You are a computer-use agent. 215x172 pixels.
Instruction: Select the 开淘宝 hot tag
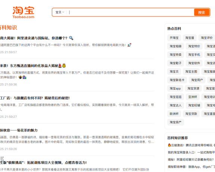click(174, 38)
